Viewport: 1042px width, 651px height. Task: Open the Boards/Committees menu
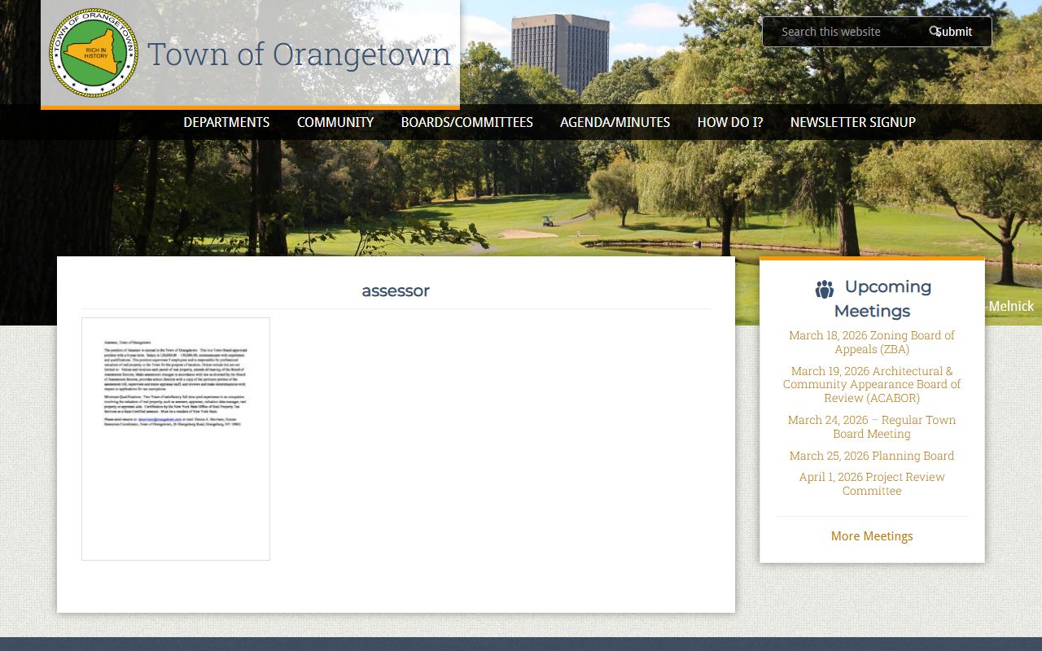467,122
